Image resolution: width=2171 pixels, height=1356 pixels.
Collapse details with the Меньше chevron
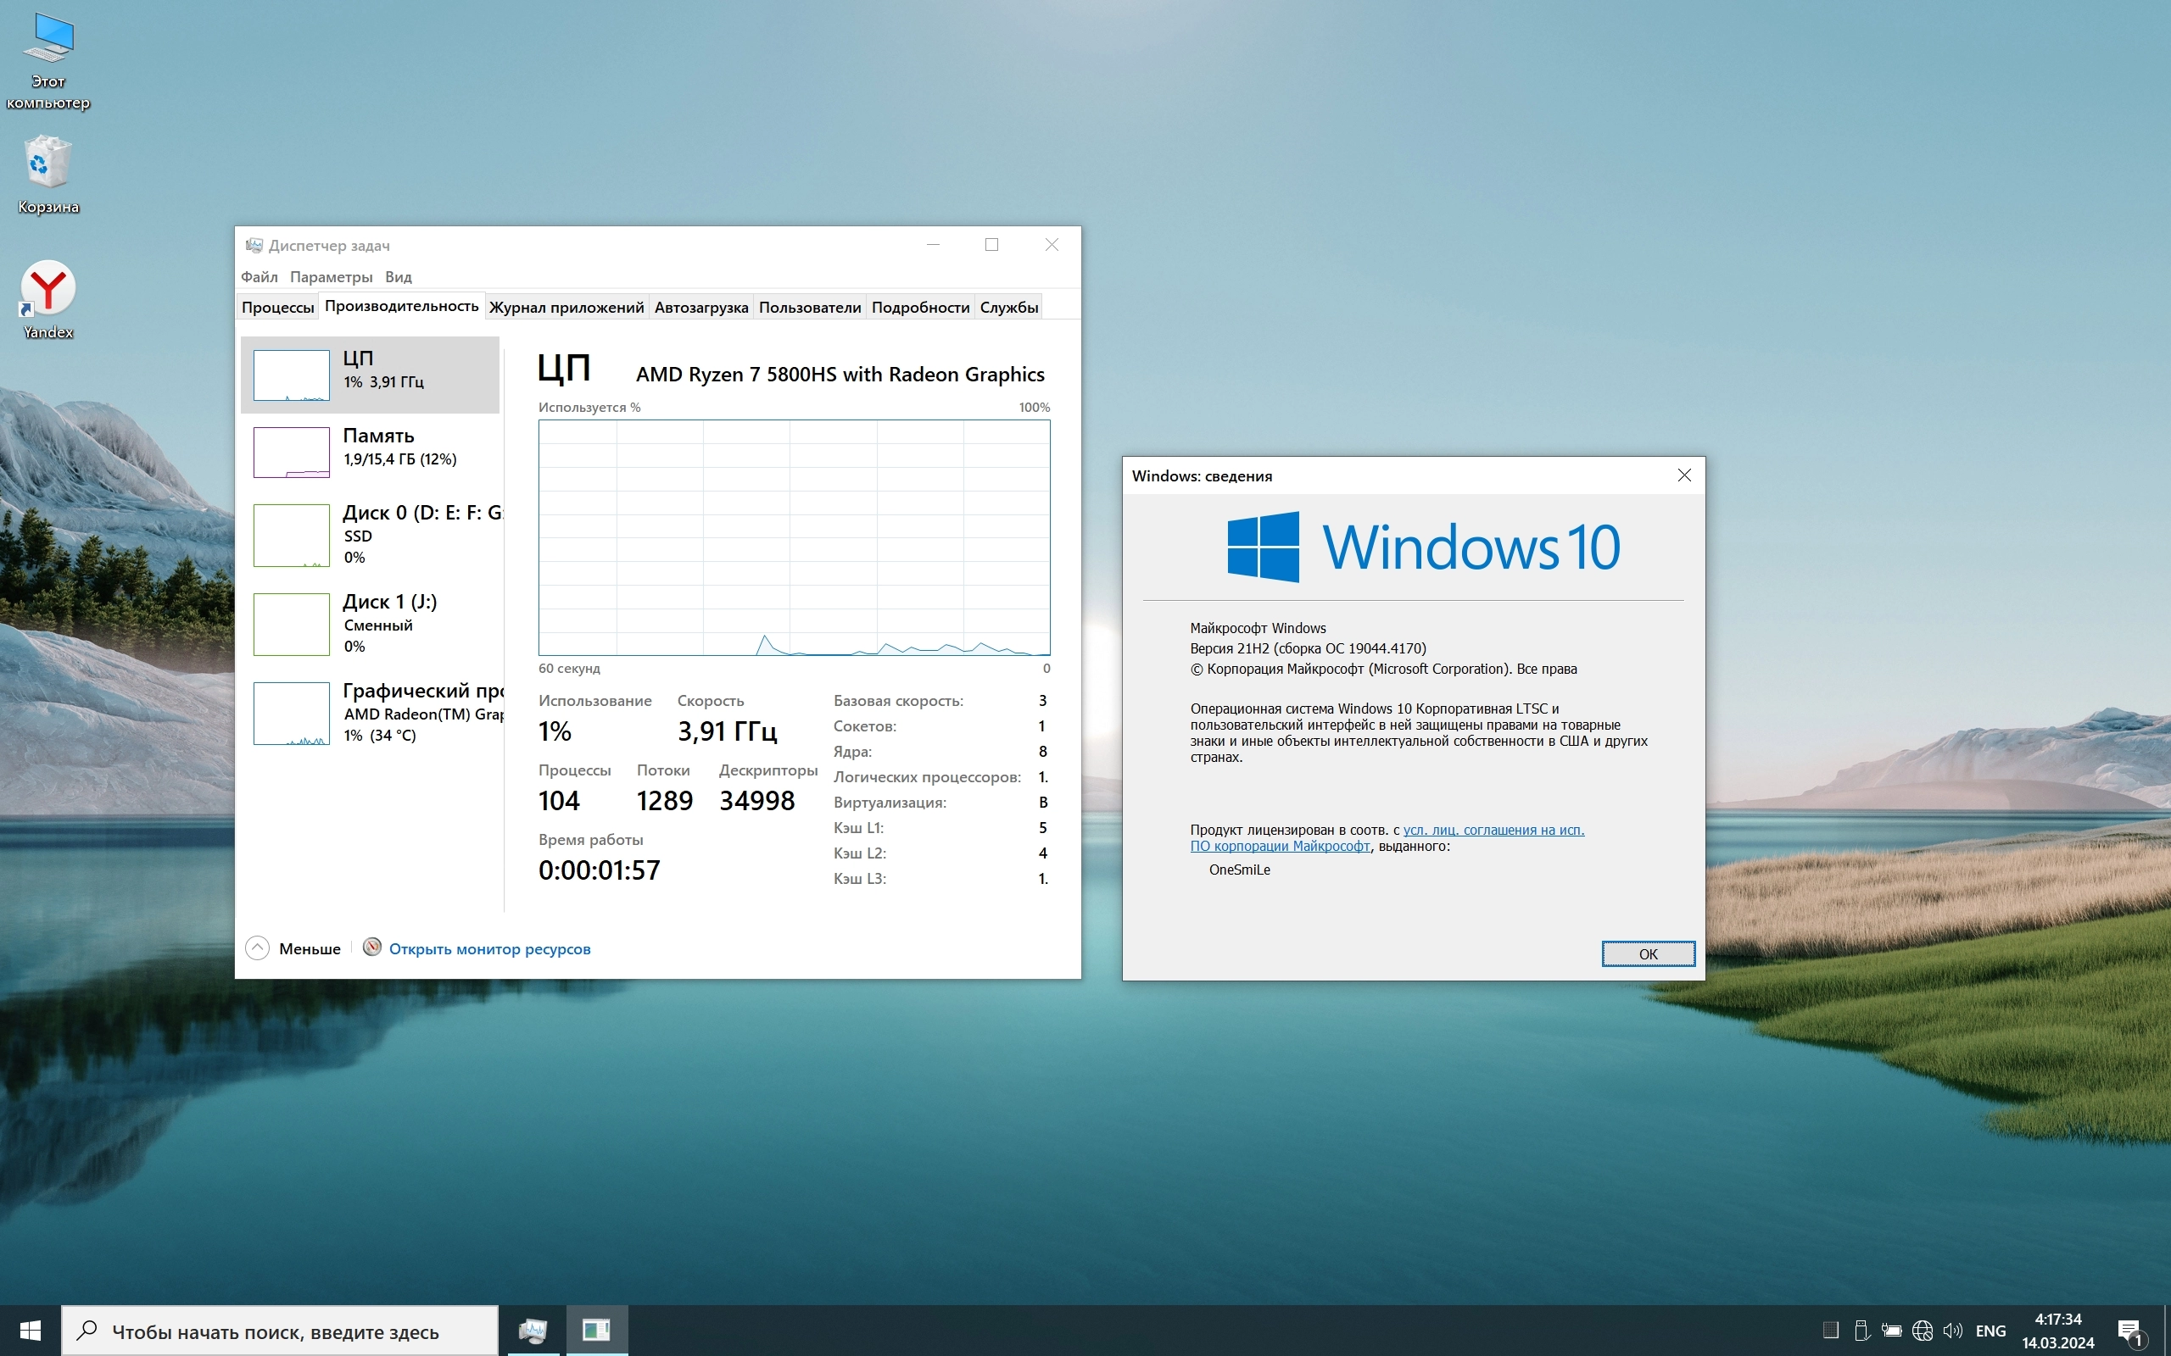click(258, 948)
